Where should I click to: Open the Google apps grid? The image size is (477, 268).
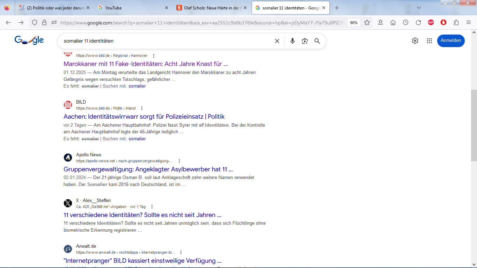coord(429,41)
